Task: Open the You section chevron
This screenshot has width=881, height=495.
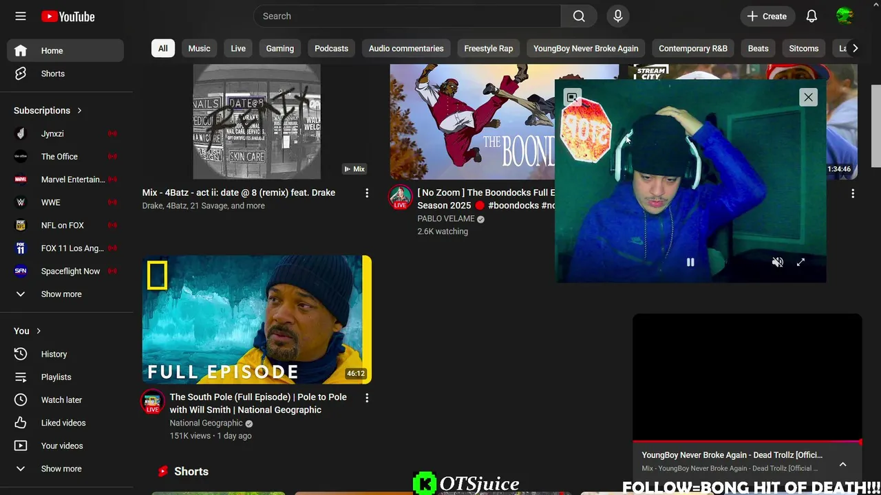Action: coord(39,331)
